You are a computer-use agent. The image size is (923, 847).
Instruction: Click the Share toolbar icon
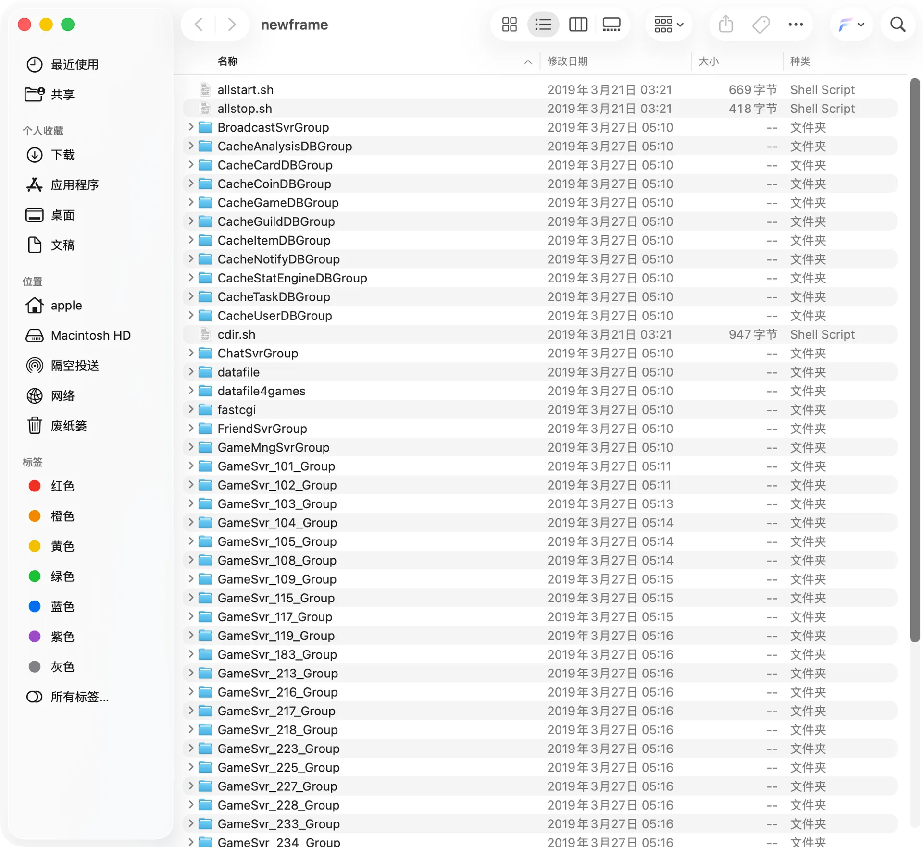coord(726,25)
